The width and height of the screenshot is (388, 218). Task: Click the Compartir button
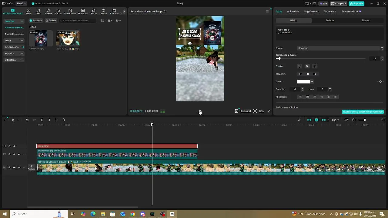click(339, 4)
